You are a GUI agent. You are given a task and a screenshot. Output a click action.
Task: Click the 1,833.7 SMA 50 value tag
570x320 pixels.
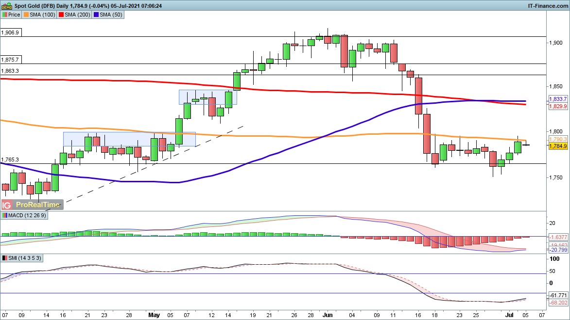(x=558, y=99)
